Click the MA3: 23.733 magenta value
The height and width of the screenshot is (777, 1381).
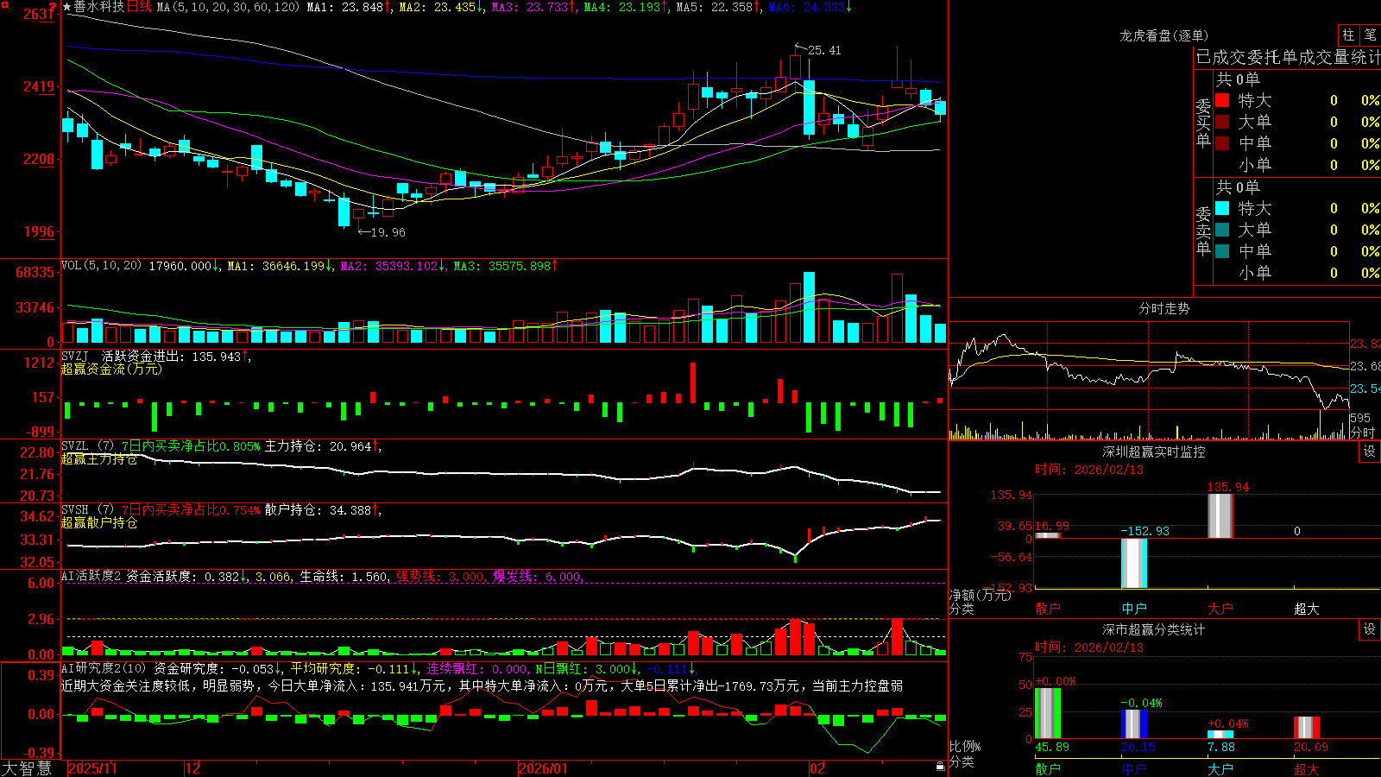pyautogui.click(x=533, y=7)
